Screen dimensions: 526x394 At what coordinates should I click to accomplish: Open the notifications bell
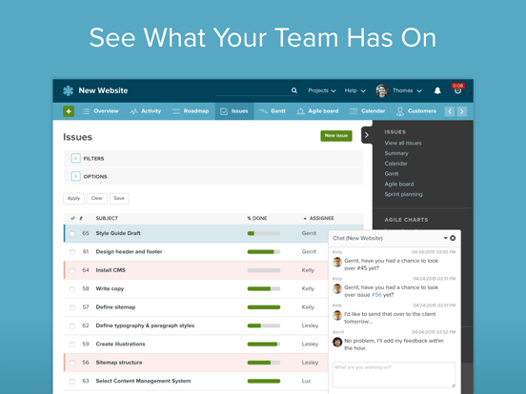pyautogui.click(x=437, y=90)
